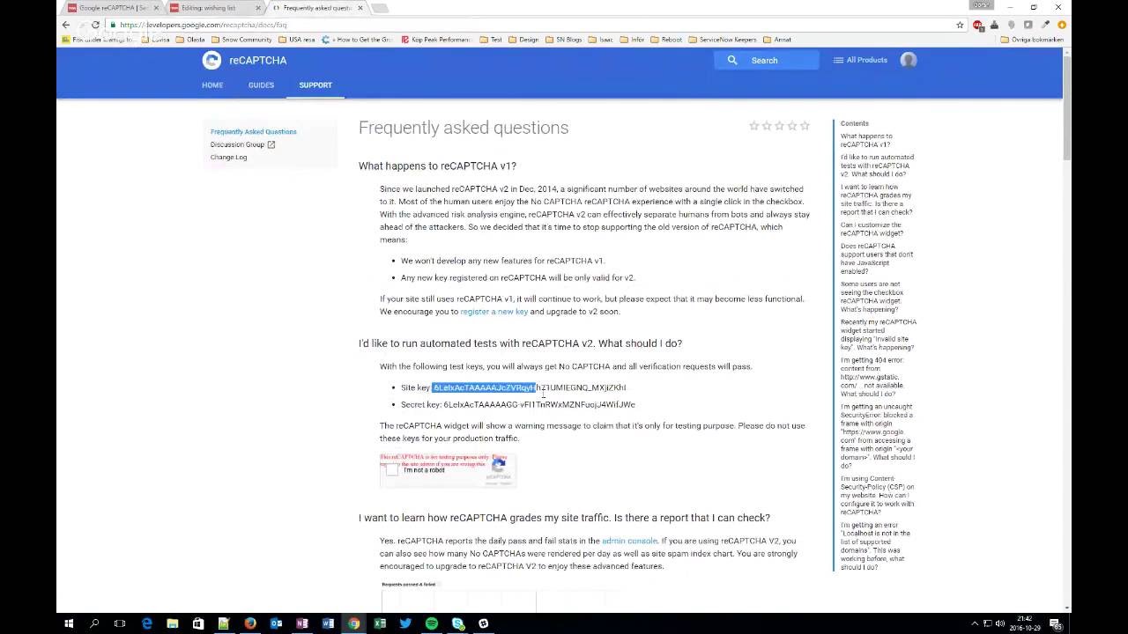Click the search magnifier icon in header
The image size is (1128, 634).
pyautogui.click(x=731, y=60)
